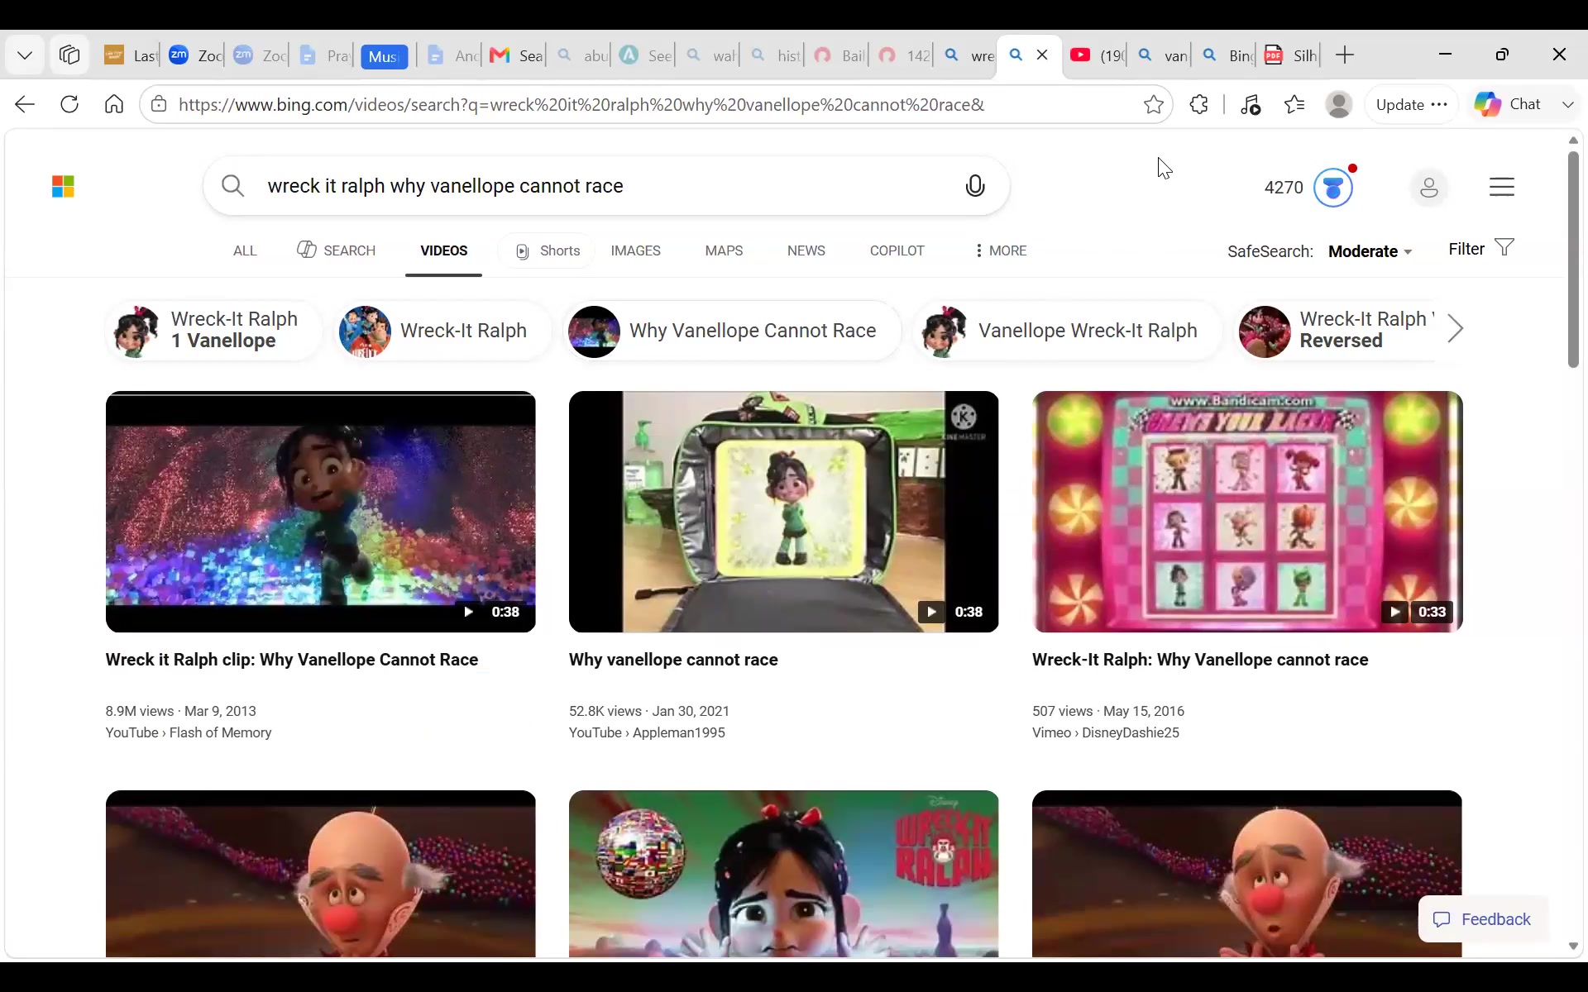Select the ALL search tab
Image resolution: width=1588 pixels, height=992 pixels.
[245, 250]
